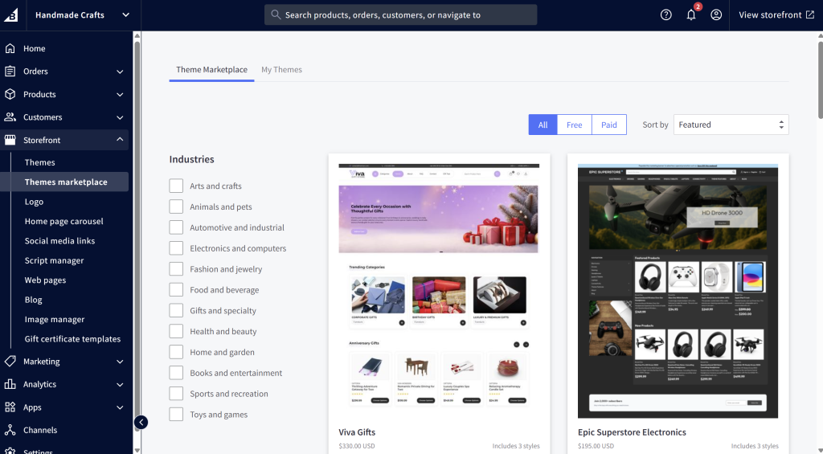Open the notifications bell icon

pos(691,14)
